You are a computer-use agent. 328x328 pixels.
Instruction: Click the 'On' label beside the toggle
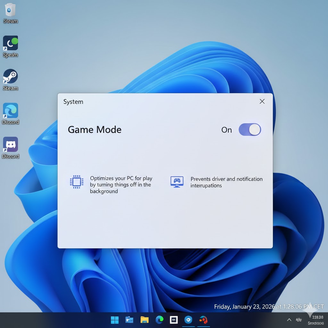click(x=226, y=130)
